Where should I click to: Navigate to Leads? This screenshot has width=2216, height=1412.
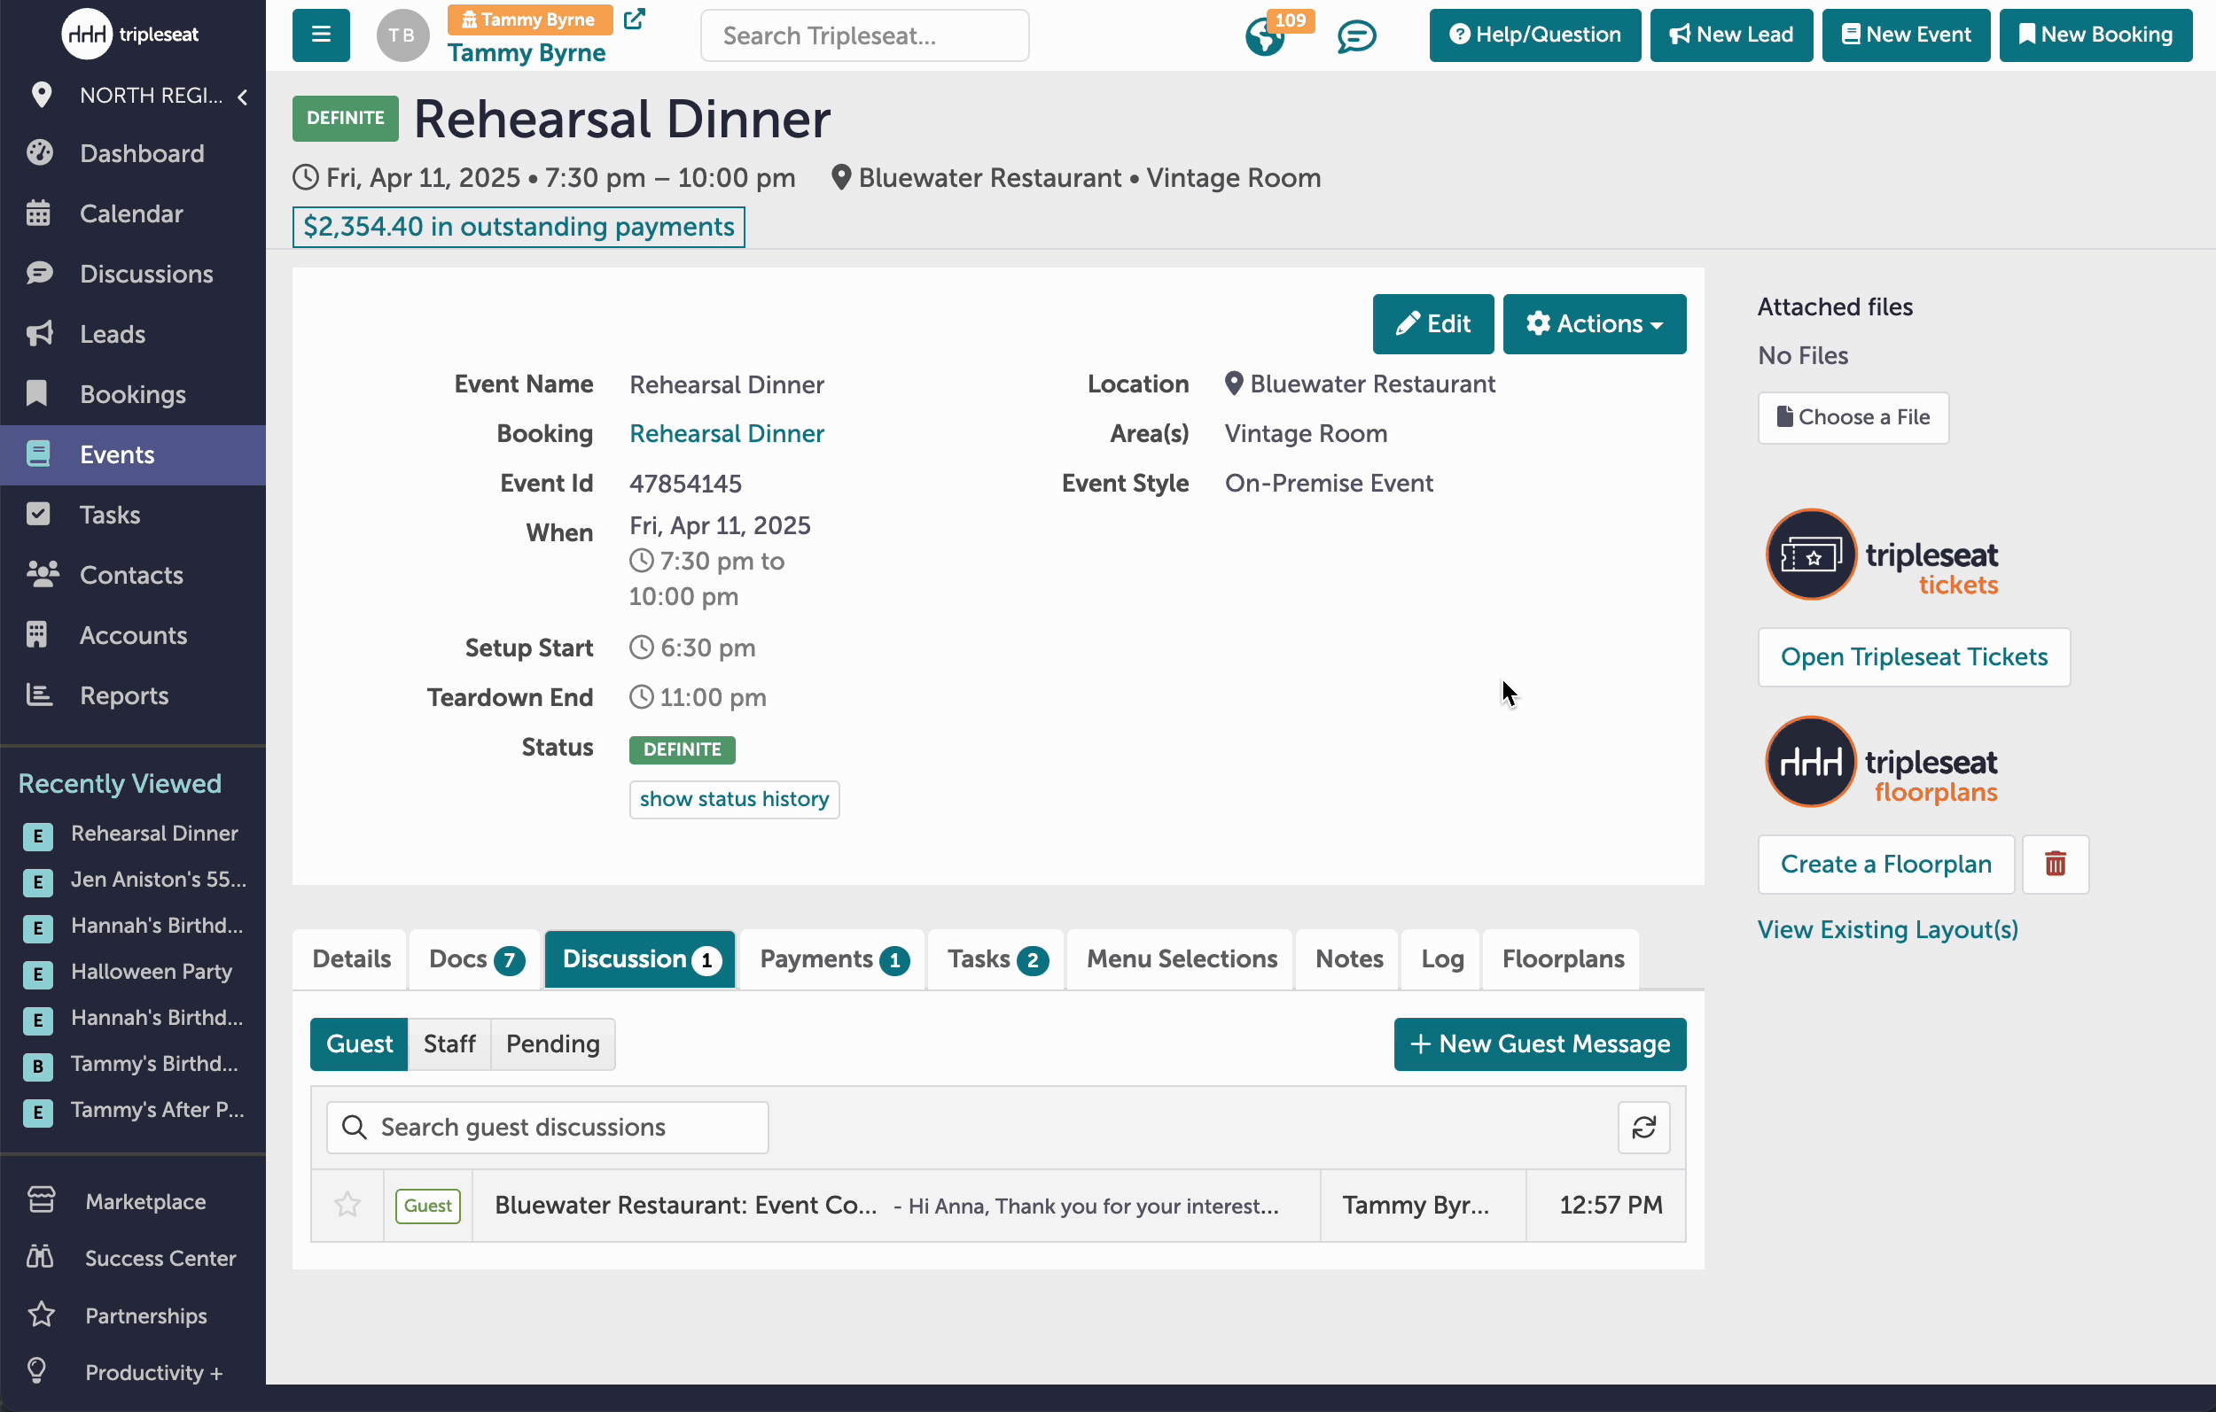[x=133, y=334]
